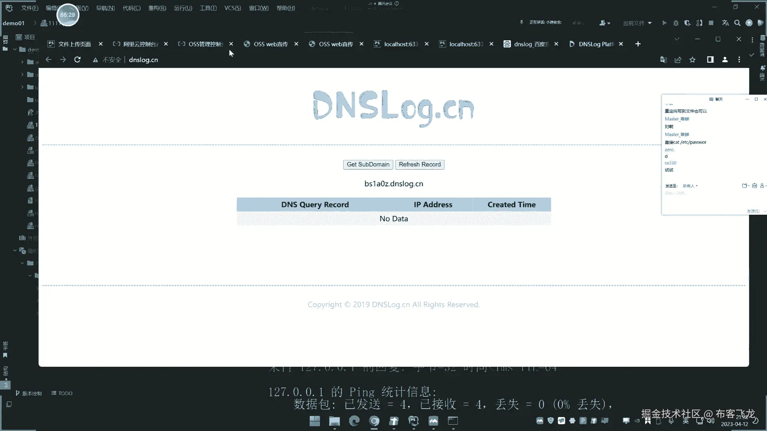Open the translate page icon

[x=664, y=60]
